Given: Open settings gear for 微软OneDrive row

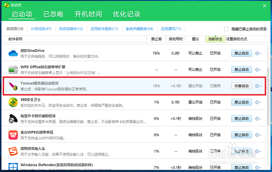Looking at the screenshot, I should pos(258,53).
